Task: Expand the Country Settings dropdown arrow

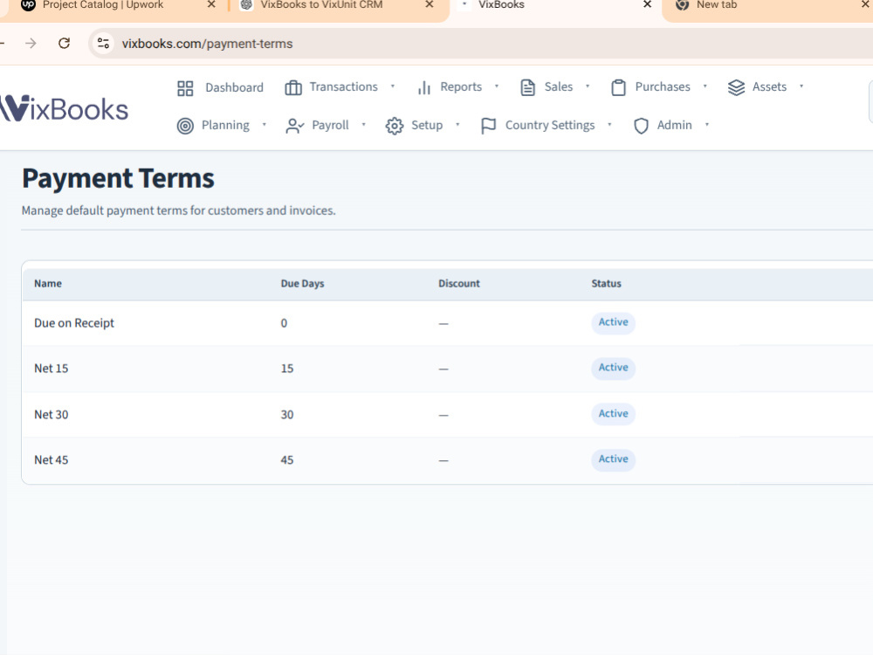Action: click(609, 125)
